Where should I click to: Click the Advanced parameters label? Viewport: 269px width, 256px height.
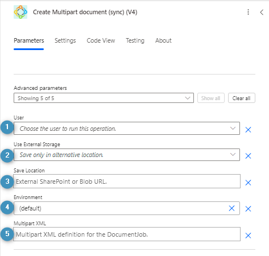[40, 88]
